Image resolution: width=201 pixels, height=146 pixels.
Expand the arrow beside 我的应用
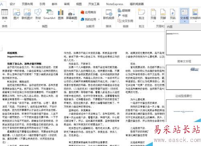99,20
